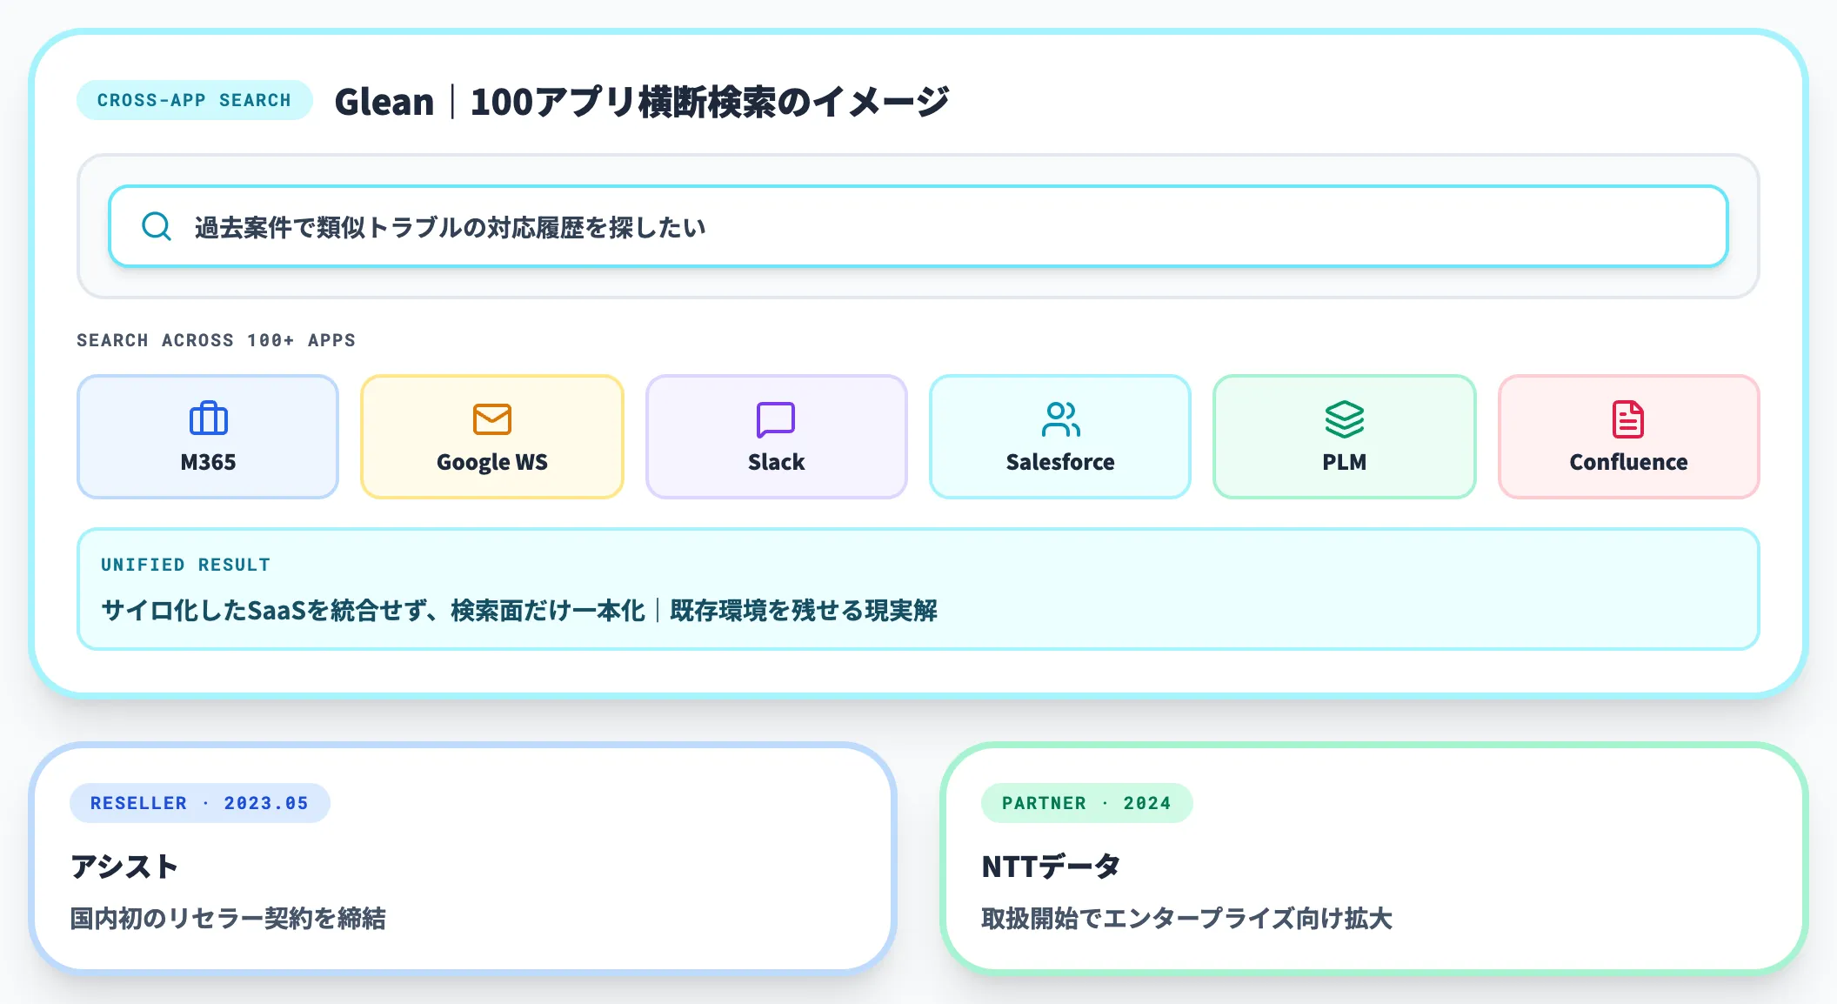1837x1004 pixels.
Task: Click the text "サイロ化したSaaSを統合せず、検索面だけ一本化｜既存環境を残せる現実解"
Action: pyautogui.click(x=520, y=611)
